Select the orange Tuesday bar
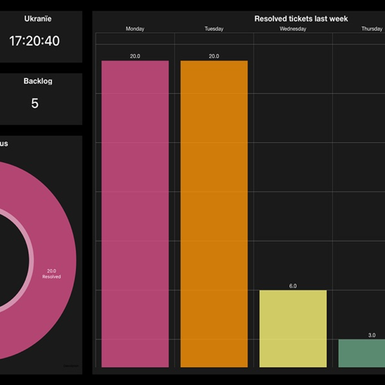The image size is (385, 385). pyautogui.click(x=214, y=214)
